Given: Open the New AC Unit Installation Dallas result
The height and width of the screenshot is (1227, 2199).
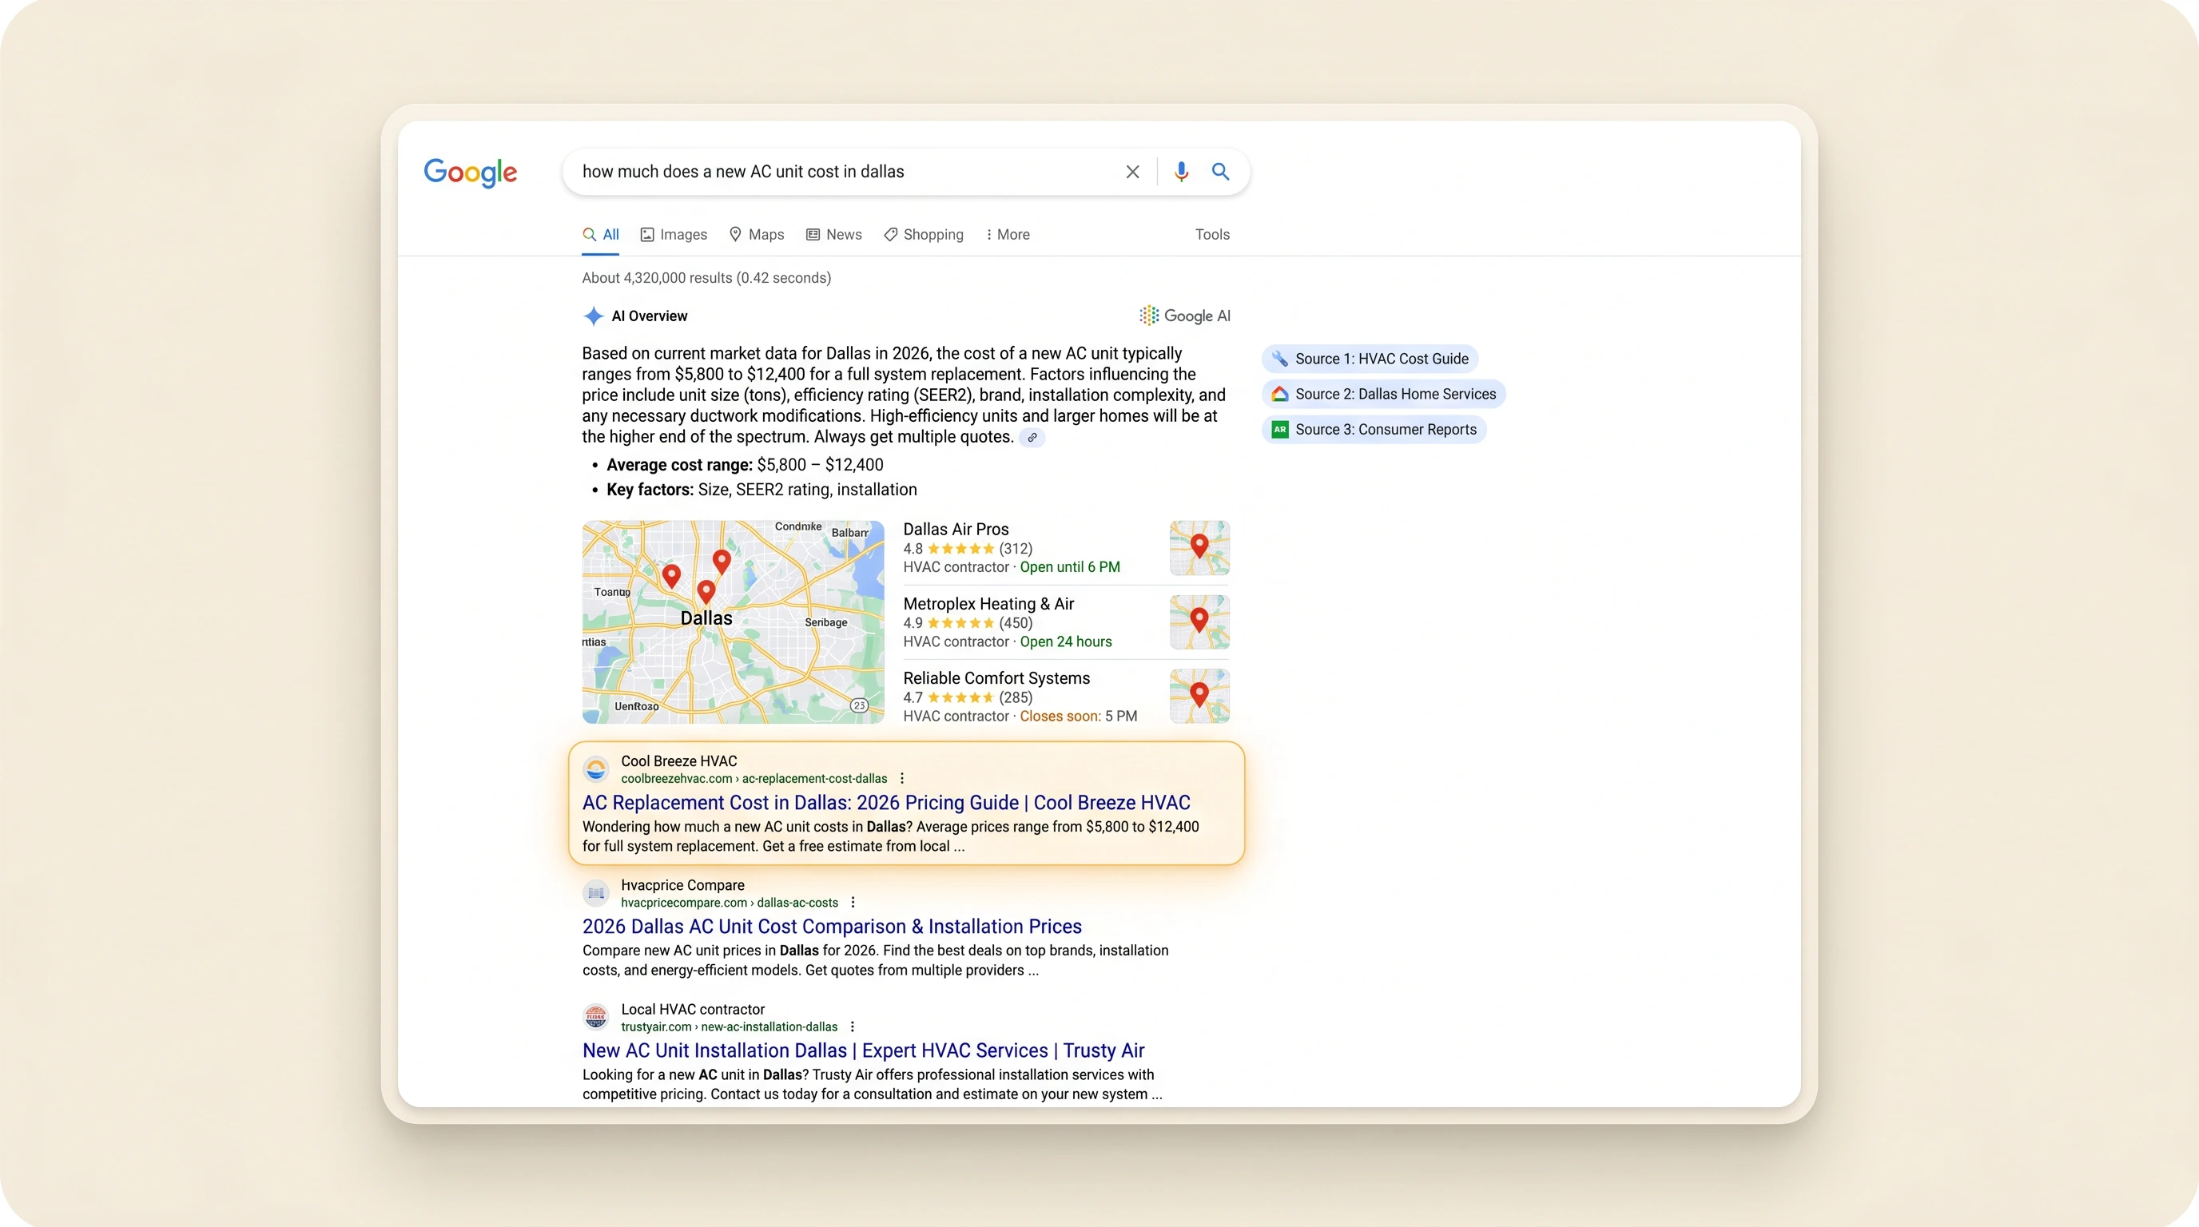Looking at the screenshot, I should tap(863, 1050).
